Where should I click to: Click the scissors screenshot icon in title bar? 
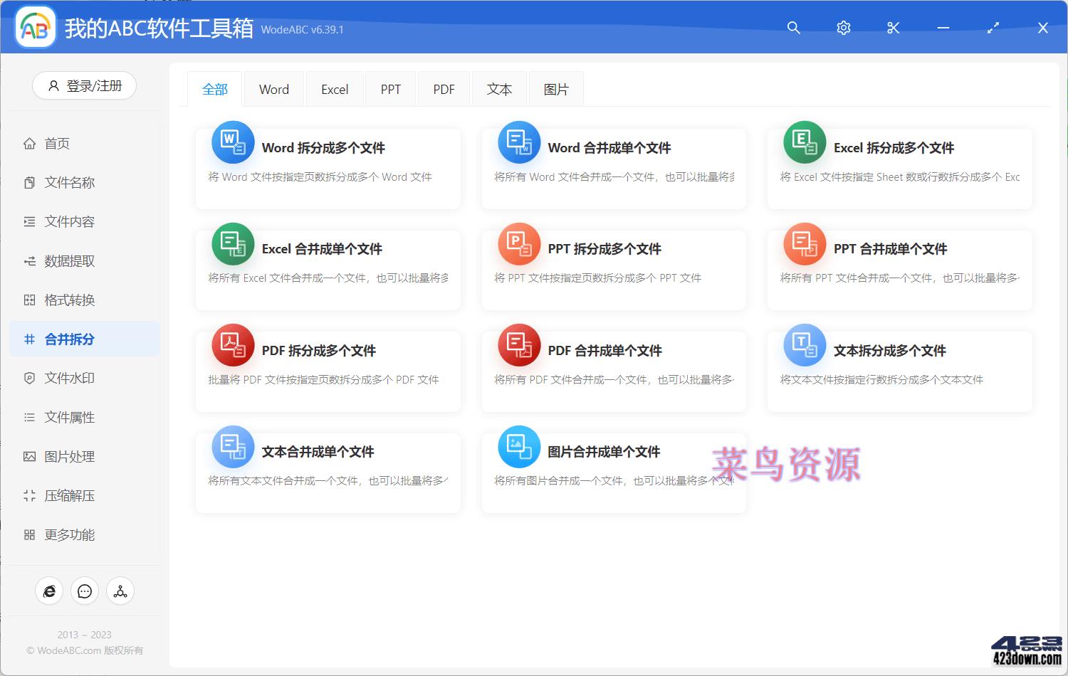coord(893,28)
